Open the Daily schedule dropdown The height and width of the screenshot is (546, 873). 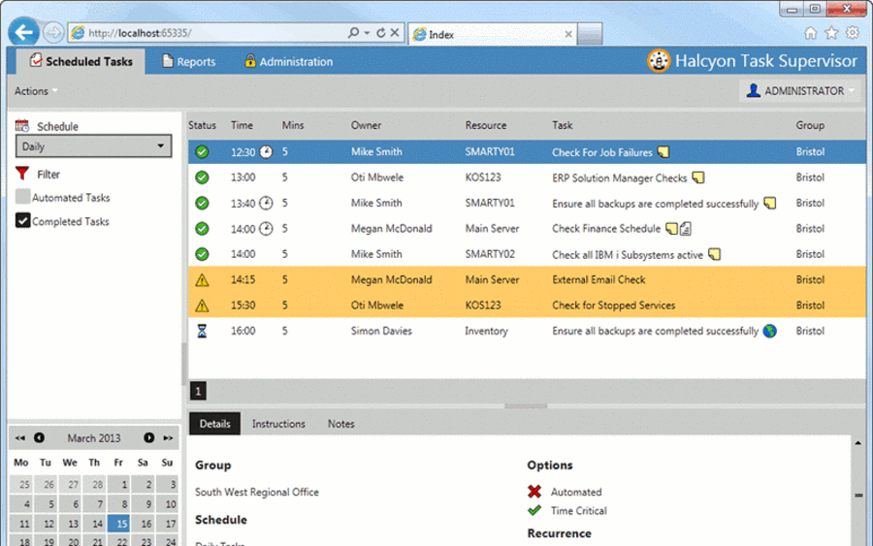tap(93, 146)
